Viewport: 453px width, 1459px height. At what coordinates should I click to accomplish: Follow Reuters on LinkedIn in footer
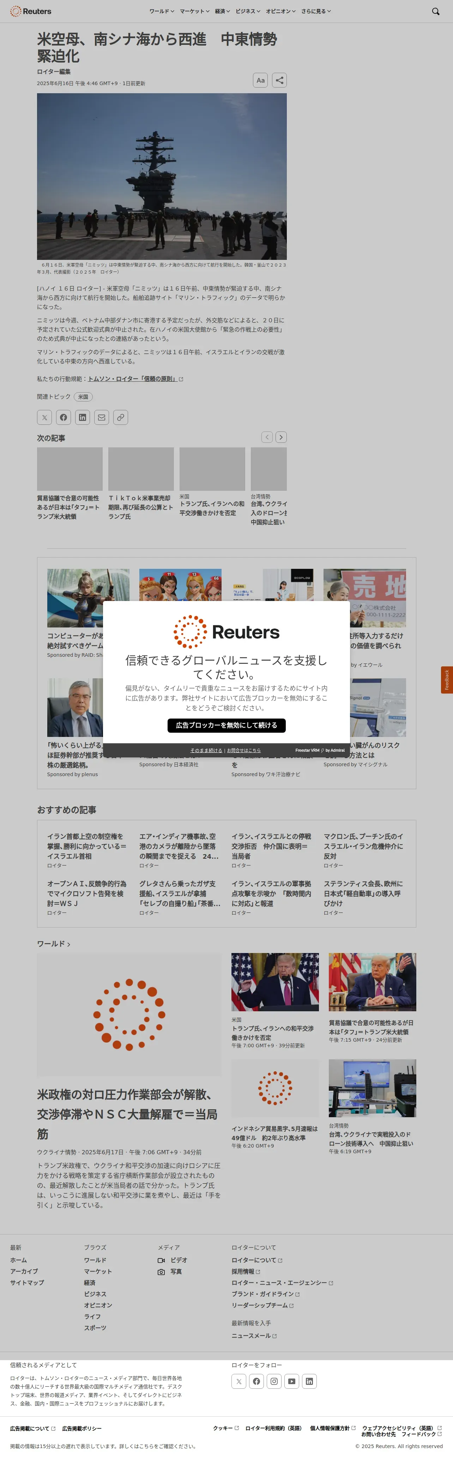[x=309, y=1381]
